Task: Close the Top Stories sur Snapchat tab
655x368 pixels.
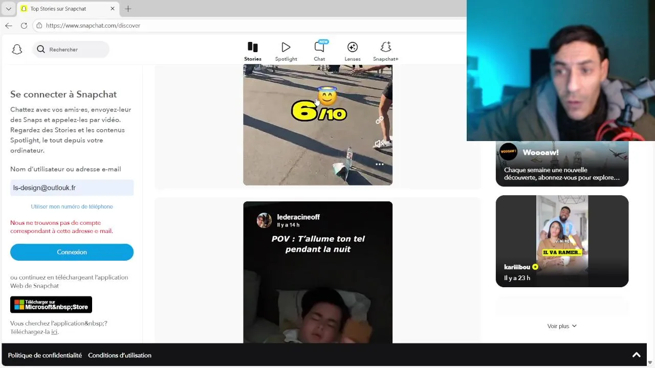Action: click(x=113, y=9)
